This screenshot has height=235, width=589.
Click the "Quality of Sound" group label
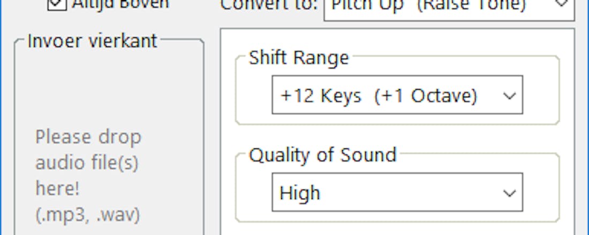pos(322,155)
